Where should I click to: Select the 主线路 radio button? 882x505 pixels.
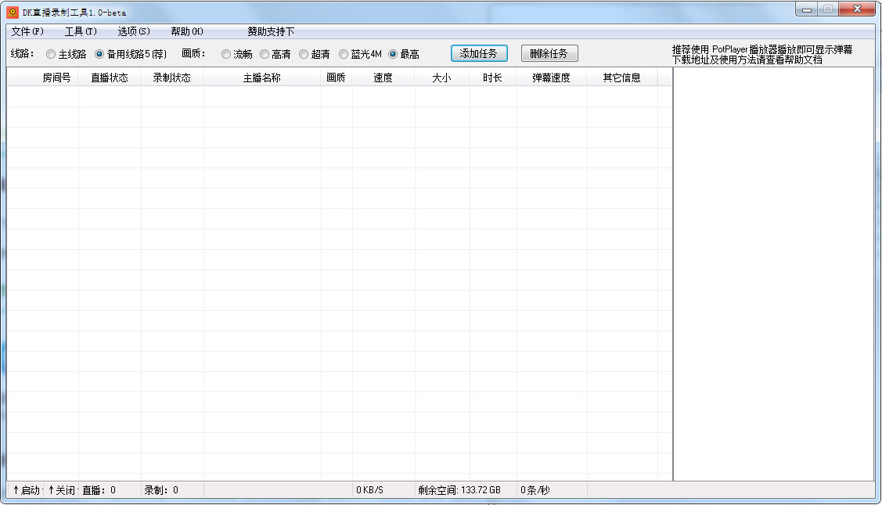coord(51,54)
